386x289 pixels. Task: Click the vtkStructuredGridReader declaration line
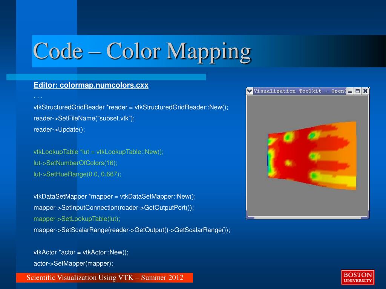131,107
